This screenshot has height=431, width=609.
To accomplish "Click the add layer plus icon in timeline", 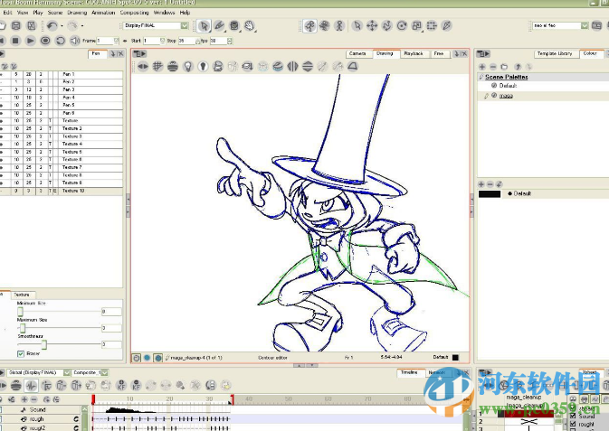I will point(24,399).
